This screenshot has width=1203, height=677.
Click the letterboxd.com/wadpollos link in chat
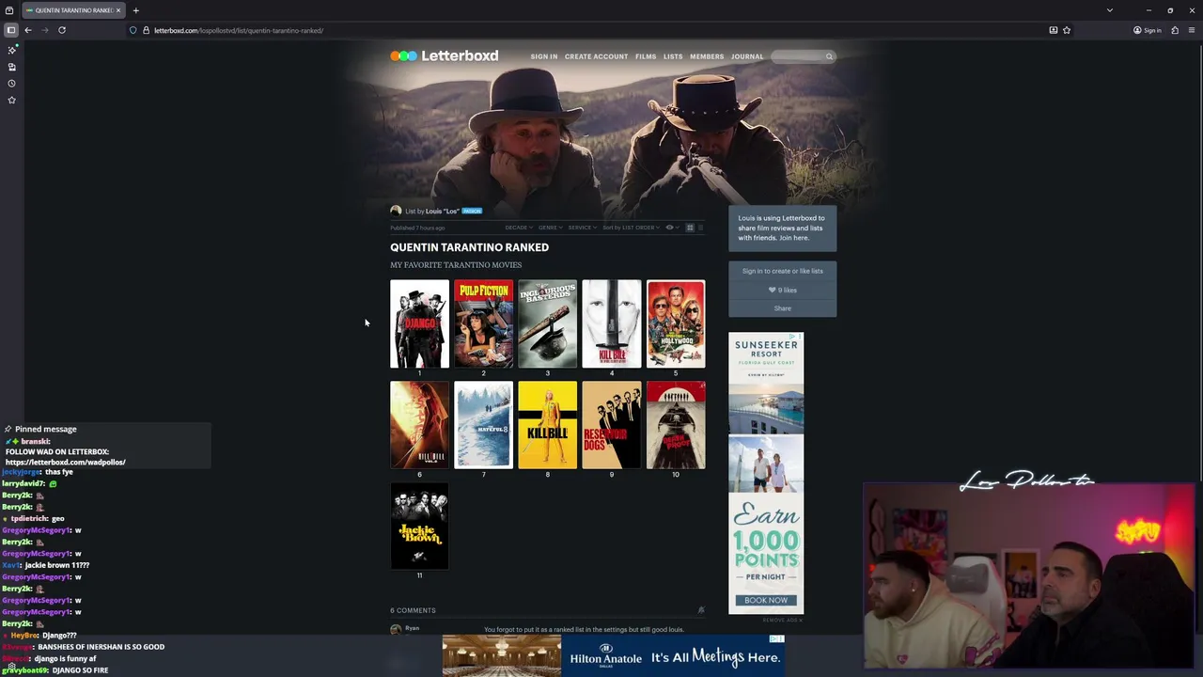click(65, 462)
